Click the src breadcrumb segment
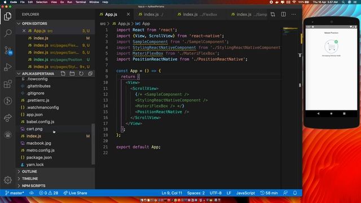Screen dimensions: 361x203 [103, 24]
